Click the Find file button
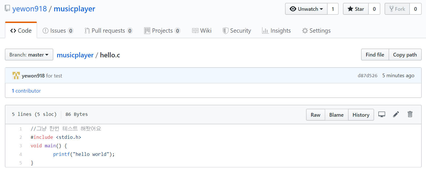The image size is (426, 176). pos(375,55)
